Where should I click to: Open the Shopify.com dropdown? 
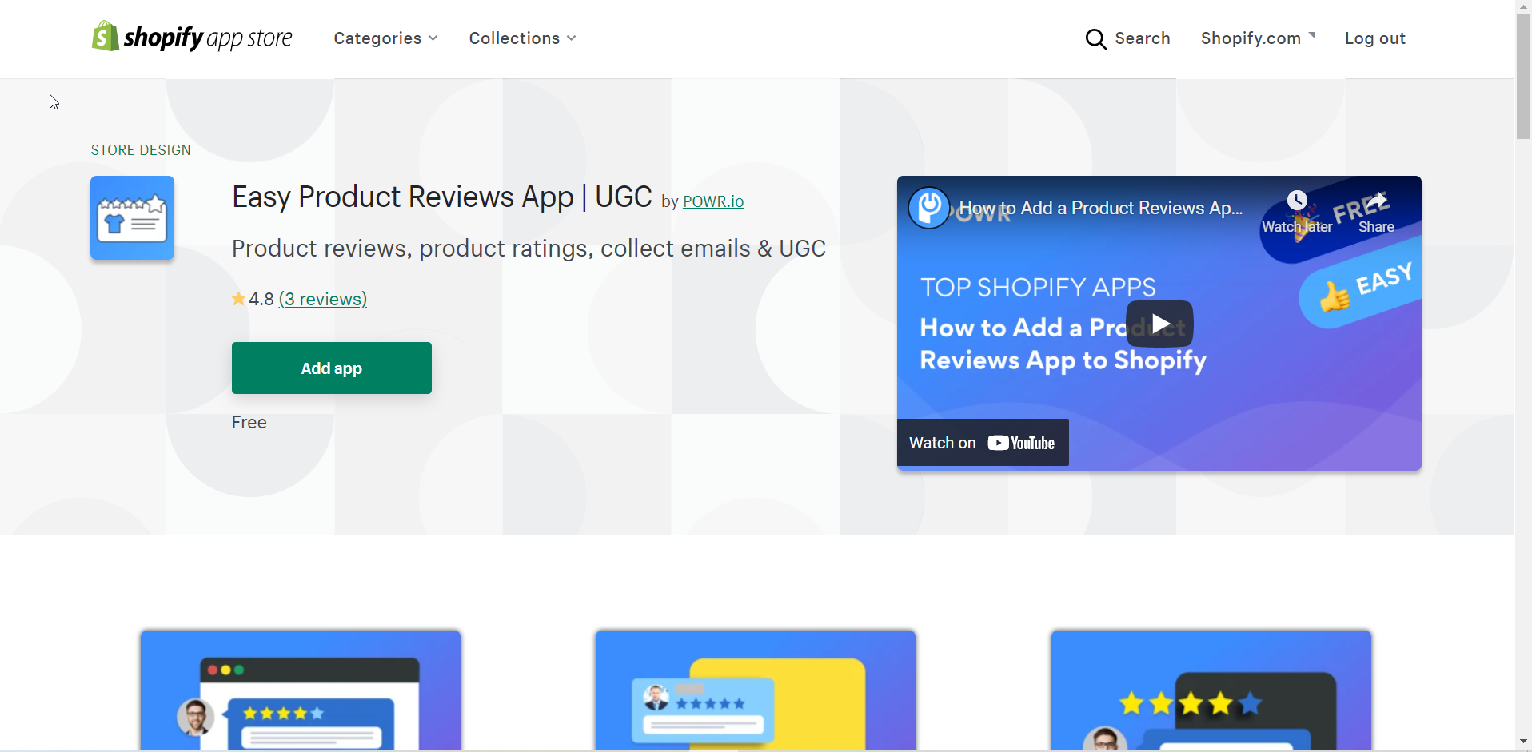click(x=1258, y=38)
